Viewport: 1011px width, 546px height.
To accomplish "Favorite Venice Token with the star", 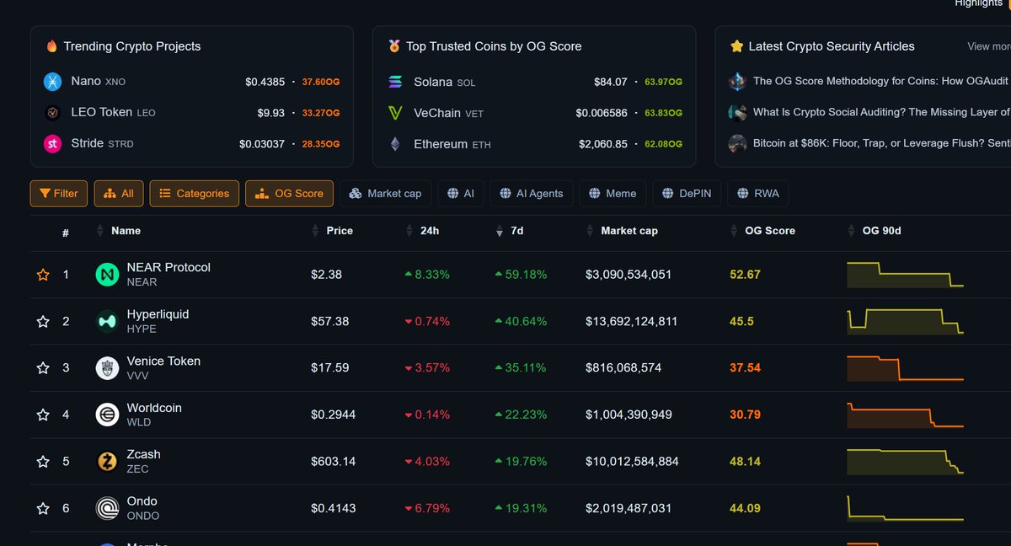I will [43, 368].
